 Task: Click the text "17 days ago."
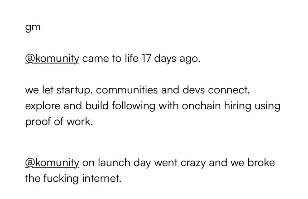(171, 59)
